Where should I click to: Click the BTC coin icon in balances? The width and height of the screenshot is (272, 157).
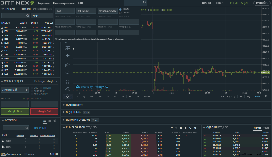3,147
